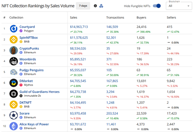
Task: Click the Pudgy Penguins igloo logo
Action: (14, 72)
